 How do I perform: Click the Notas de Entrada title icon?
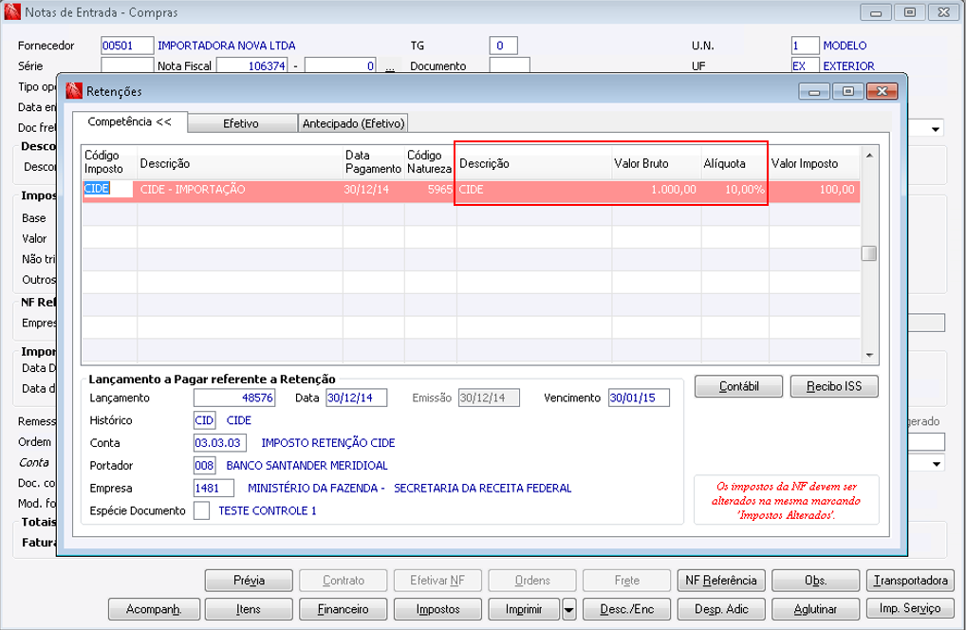(12, 11)
